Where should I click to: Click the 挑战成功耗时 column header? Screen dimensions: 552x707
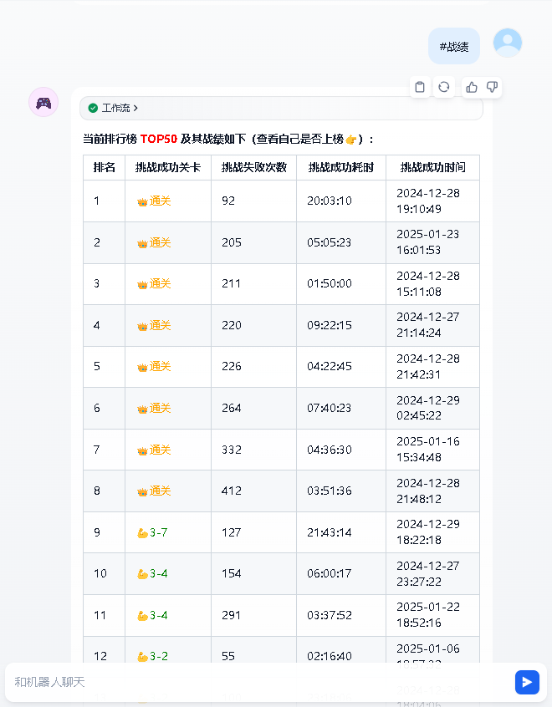point(340,167)
